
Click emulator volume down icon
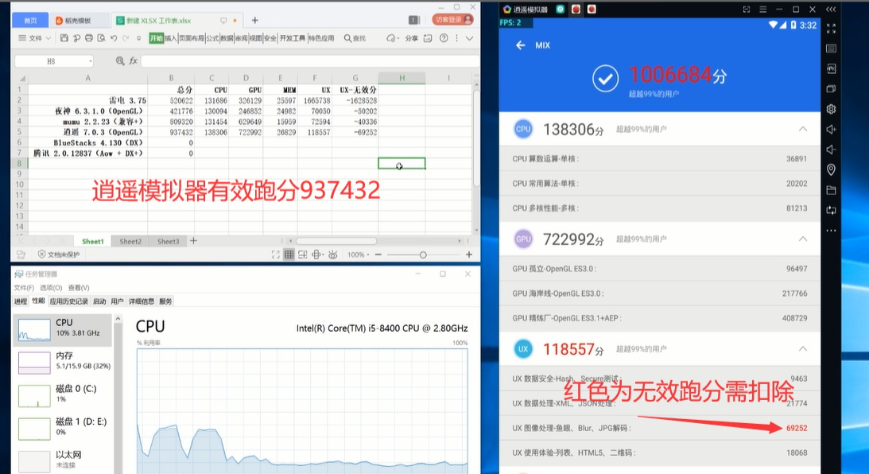tap(831, 150)
